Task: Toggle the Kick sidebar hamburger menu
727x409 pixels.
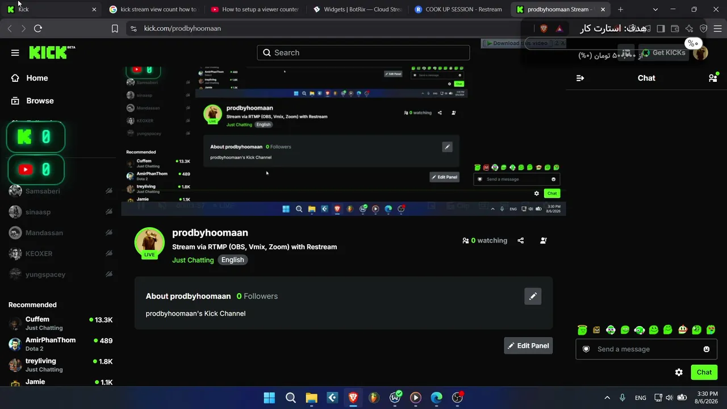Action: (x=15, y=53)
